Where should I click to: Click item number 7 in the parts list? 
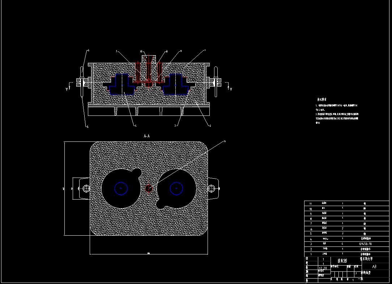pos(311,224)
